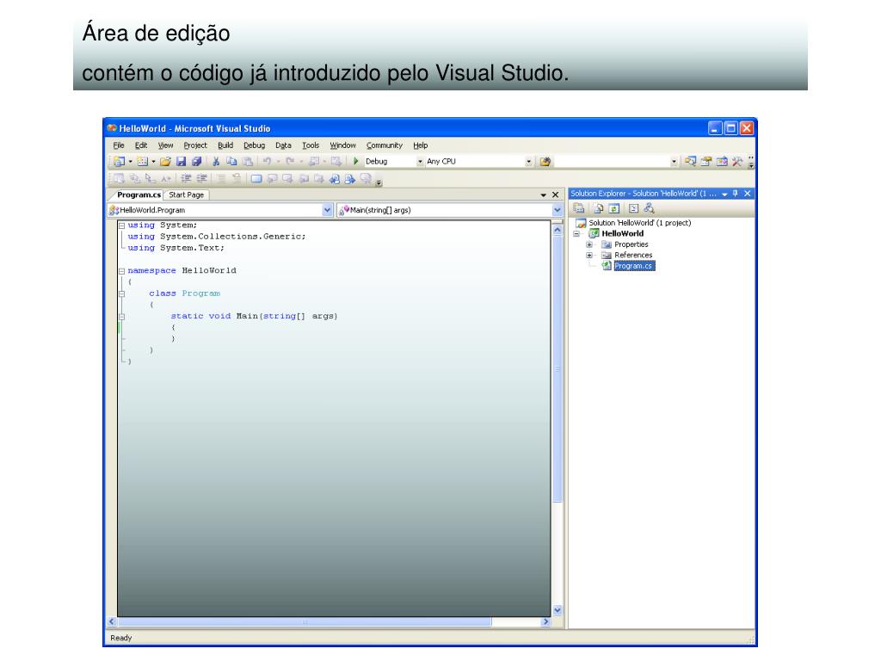The width and height of the screenshot is (881, 661).
Task: Click Refresh icon in Solution Explorer
Action: tap(614, 208)
